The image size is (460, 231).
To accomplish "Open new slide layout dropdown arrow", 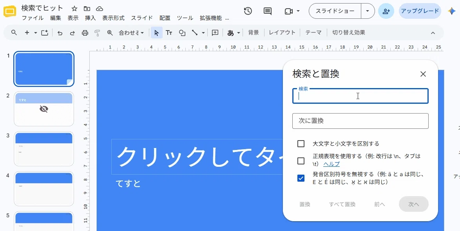I will [36, 33].
